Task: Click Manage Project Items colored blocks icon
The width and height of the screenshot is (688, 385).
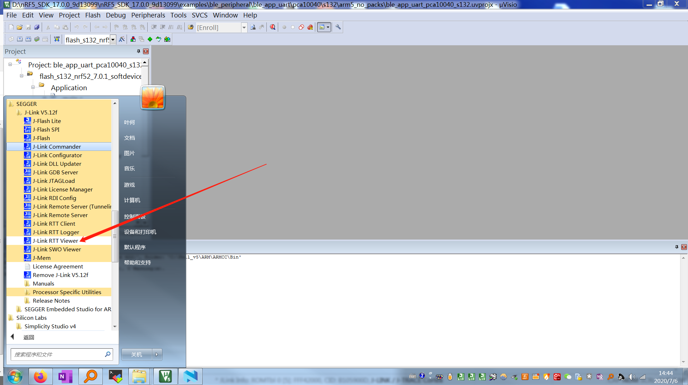Action: pyautogui.click(x=133, y=39)
